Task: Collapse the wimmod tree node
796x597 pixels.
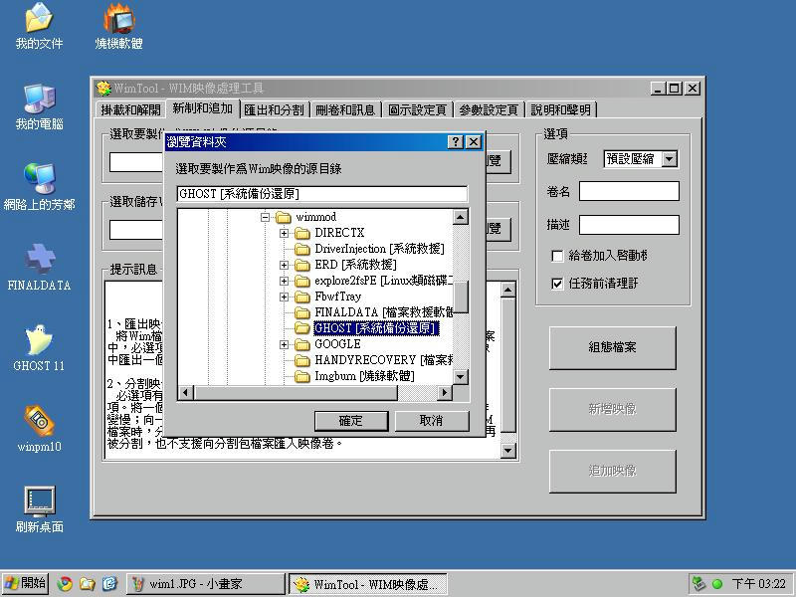Action: (265, 217)
